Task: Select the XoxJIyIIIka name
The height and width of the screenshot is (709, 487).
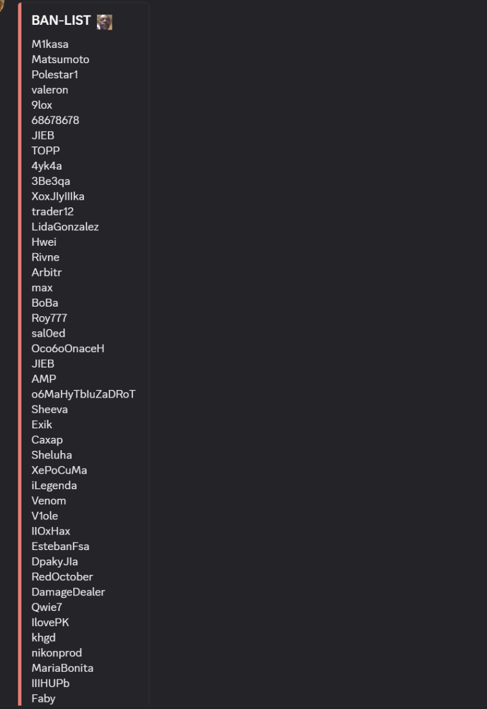Action: pyautogui.click(x=58, y=196)
